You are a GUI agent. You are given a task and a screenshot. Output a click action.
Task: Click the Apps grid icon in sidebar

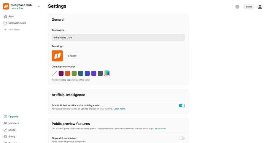pos(5,16)
